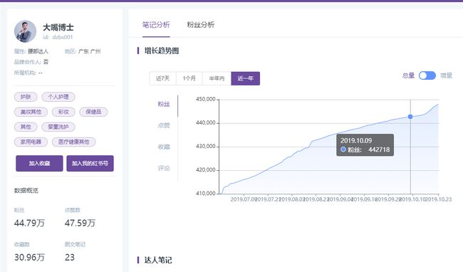The height and width of the screenshot is (272, 463).
Task: Click the 47.59万 likes value
Action: pyautogui.click(x=80, y=223)
